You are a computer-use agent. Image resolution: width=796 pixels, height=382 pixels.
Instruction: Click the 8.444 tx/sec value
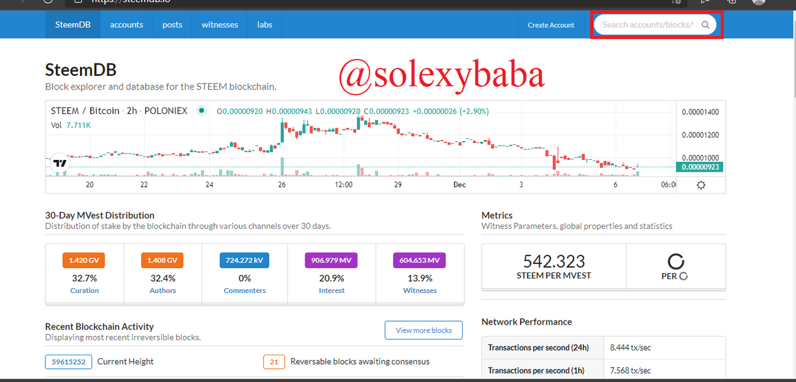pos(631,347)
